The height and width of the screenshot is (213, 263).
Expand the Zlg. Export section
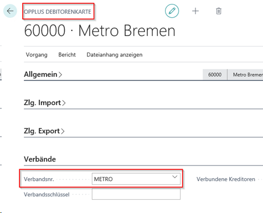[44, 131]
